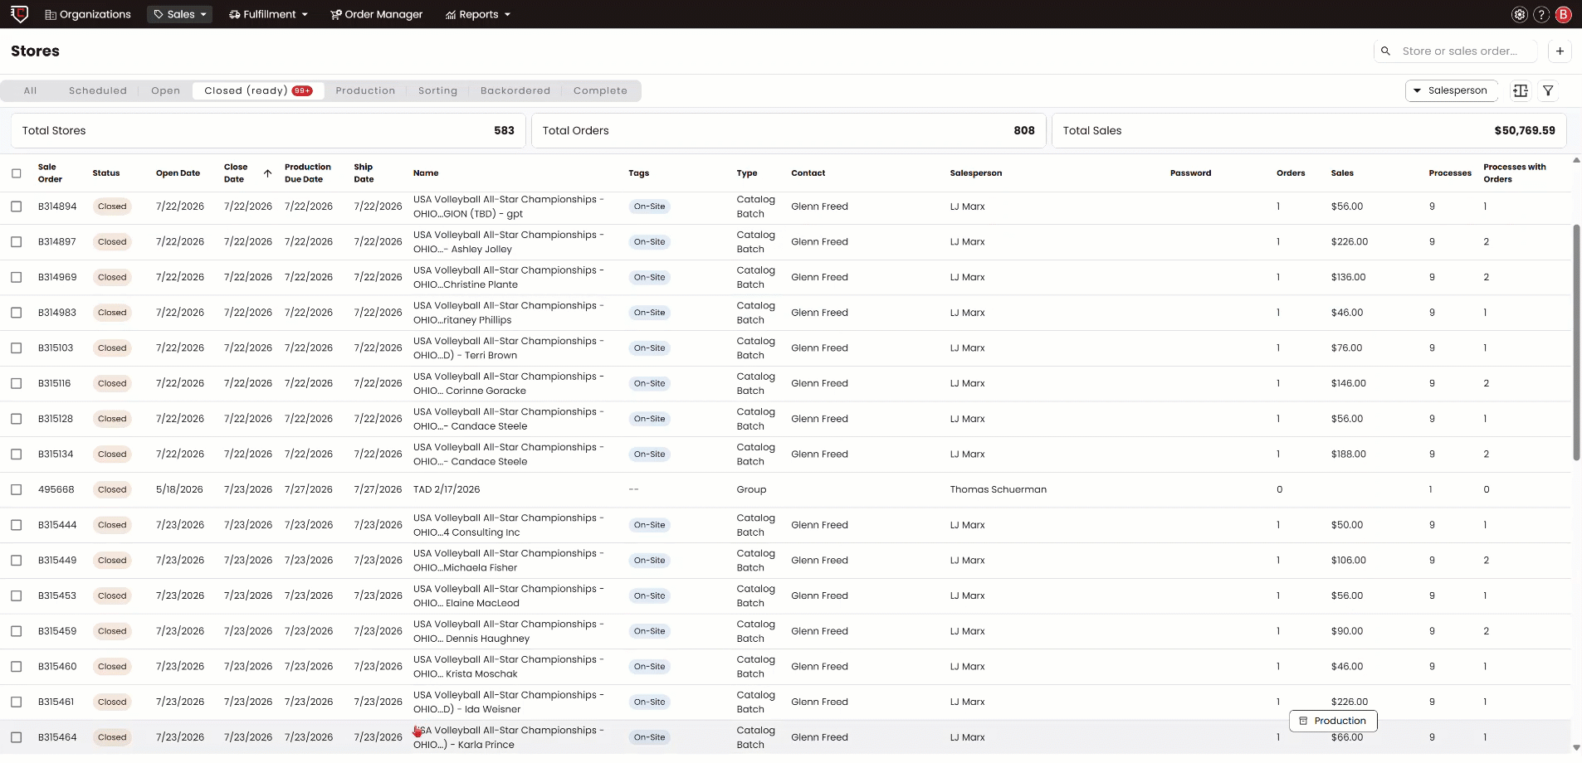Check the row B314897 checkbox

point(17,242)
